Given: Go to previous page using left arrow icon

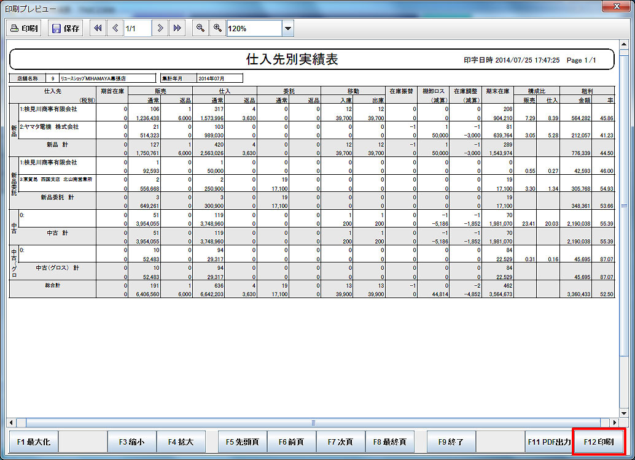Looking at the screenshot, I should [x=115, y=28].
